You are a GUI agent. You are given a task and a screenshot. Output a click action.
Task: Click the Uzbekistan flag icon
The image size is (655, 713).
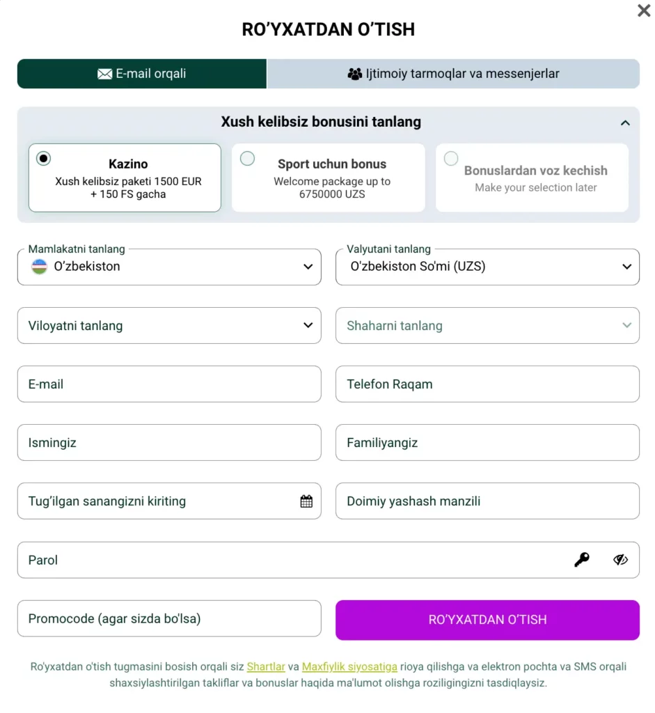point(40,267)
